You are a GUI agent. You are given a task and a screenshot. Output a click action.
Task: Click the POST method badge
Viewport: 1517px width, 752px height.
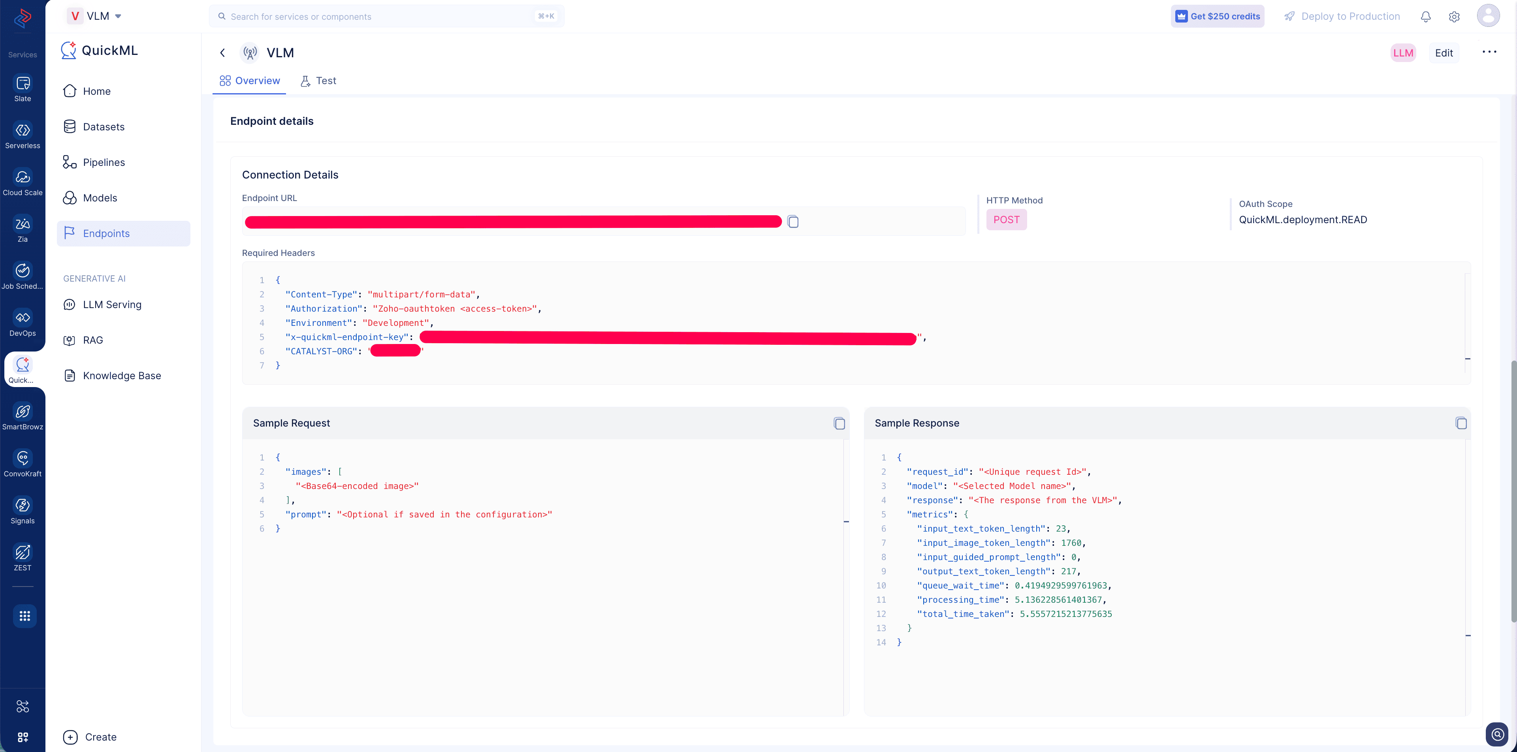(1006, 220)
